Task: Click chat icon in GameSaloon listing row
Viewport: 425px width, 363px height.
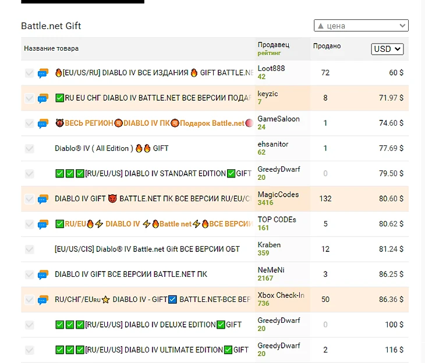Action: (x=43, y=123)
